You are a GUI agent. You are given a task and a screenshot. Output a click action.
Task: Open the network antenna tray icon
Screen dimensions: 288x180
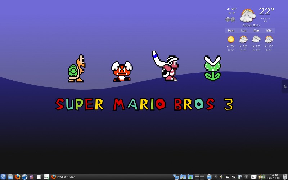pyautogui.click(x=239, y=177)
